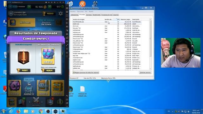This screenshot has width=203, height=114.
Task: Click Nox sidebar volume down icon
Action: [67, 23]
